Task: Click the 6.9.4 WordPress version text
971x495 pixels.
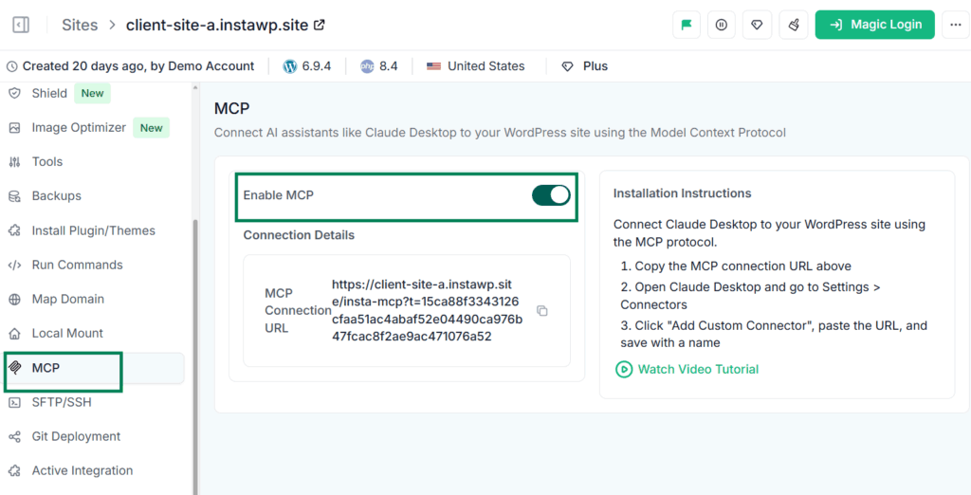Action: [317, 66]
